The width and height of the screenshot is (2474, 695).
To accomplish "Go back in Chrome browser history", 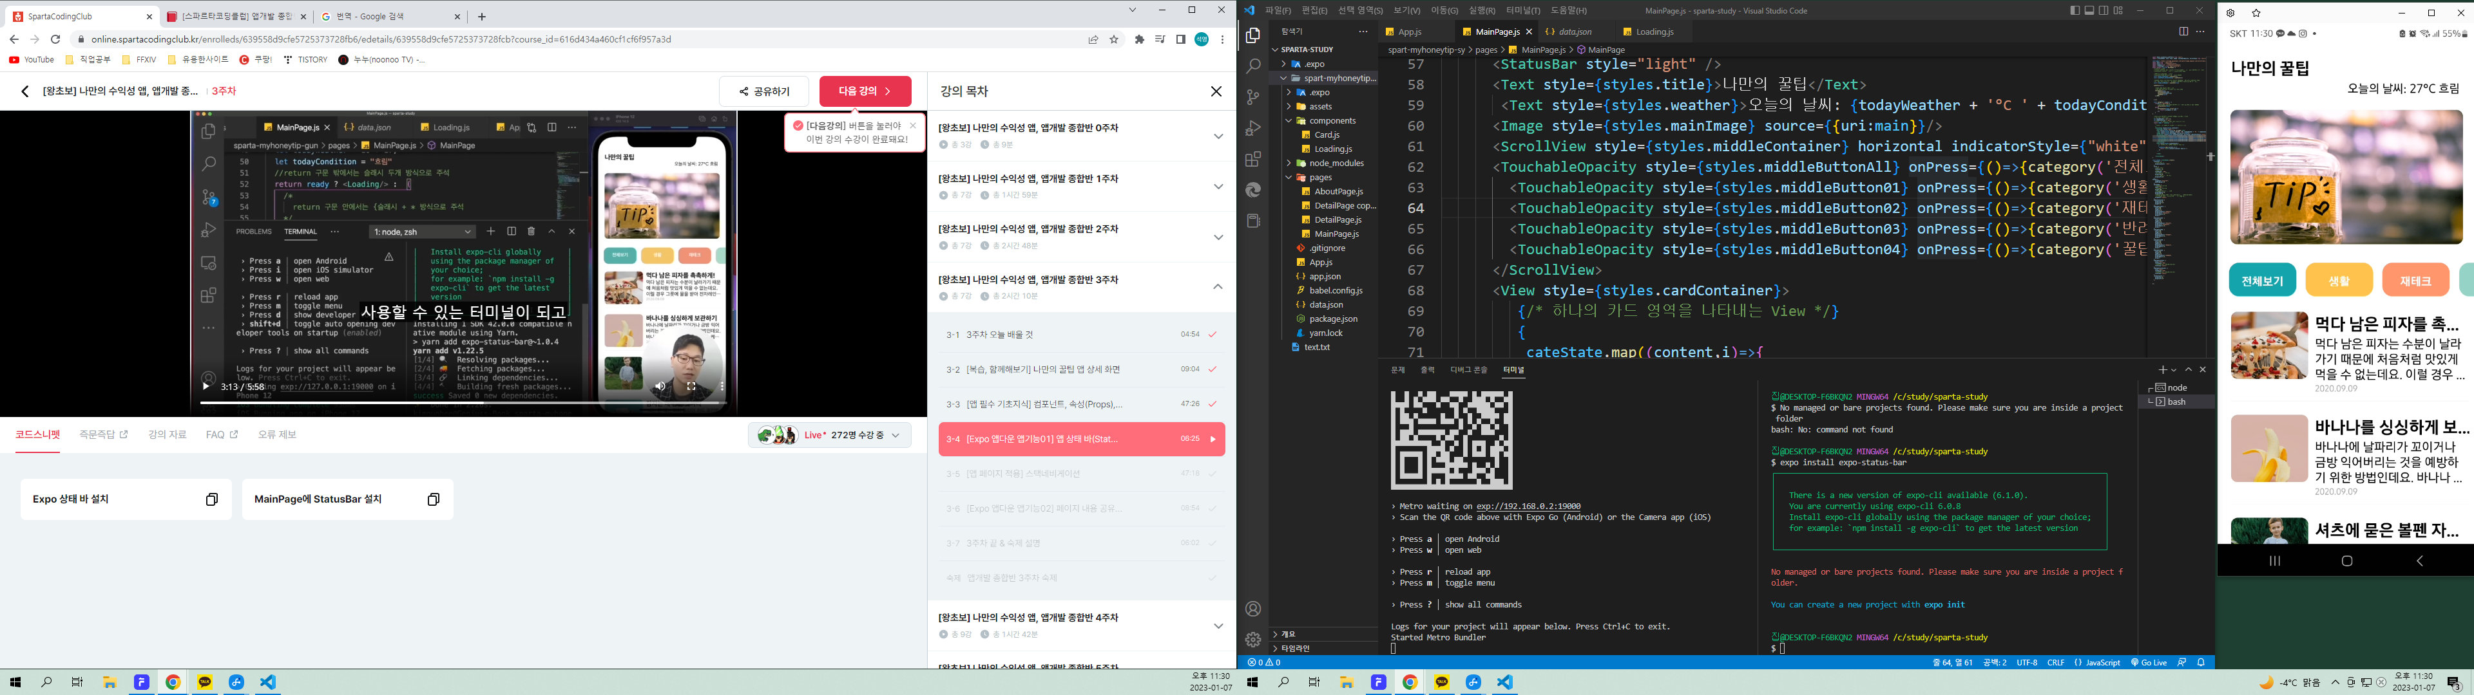I will (14, 39).
